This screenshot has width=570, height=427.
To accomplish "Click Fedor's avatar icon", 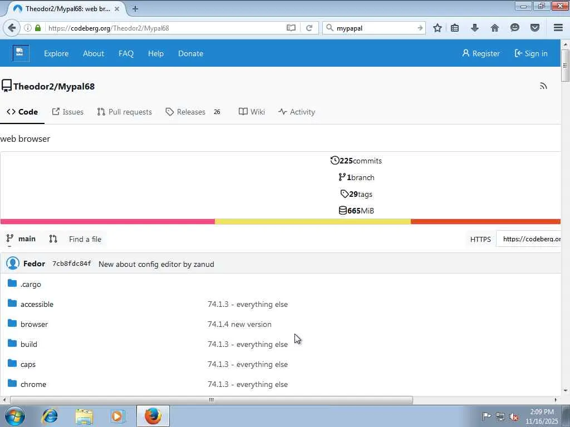I will pos(13,264).
